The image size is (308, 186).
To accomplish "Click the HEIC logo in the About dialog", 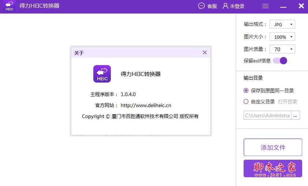I will pos(102,74).
